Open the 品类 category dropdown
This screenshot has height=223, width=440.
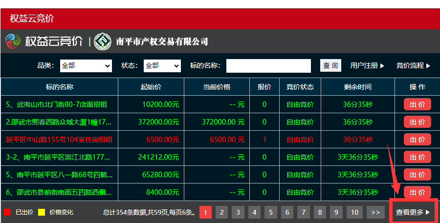86,66
